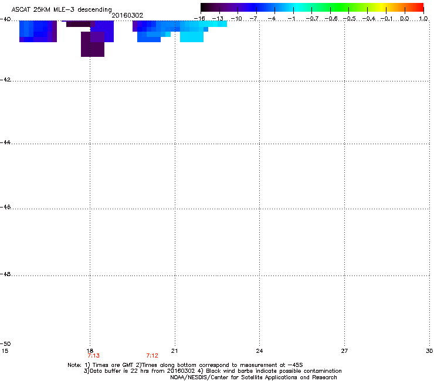The image size is (434, 381).
Task: Click the red end of the color bar
Action: coord(419,8)
